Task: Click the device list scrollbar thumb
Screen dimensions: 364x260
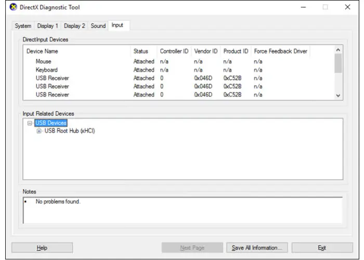Action: (338, 63)
